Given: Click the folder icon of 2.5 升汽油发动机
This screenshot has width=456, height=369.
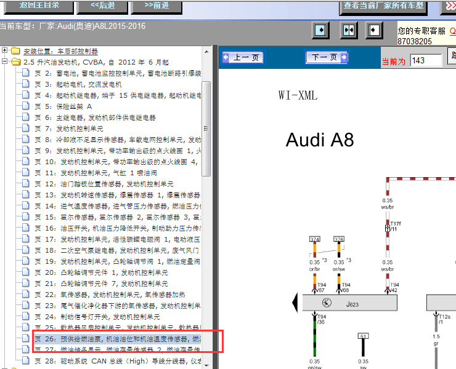Looking at the screenshot, I should pos(15,61).
